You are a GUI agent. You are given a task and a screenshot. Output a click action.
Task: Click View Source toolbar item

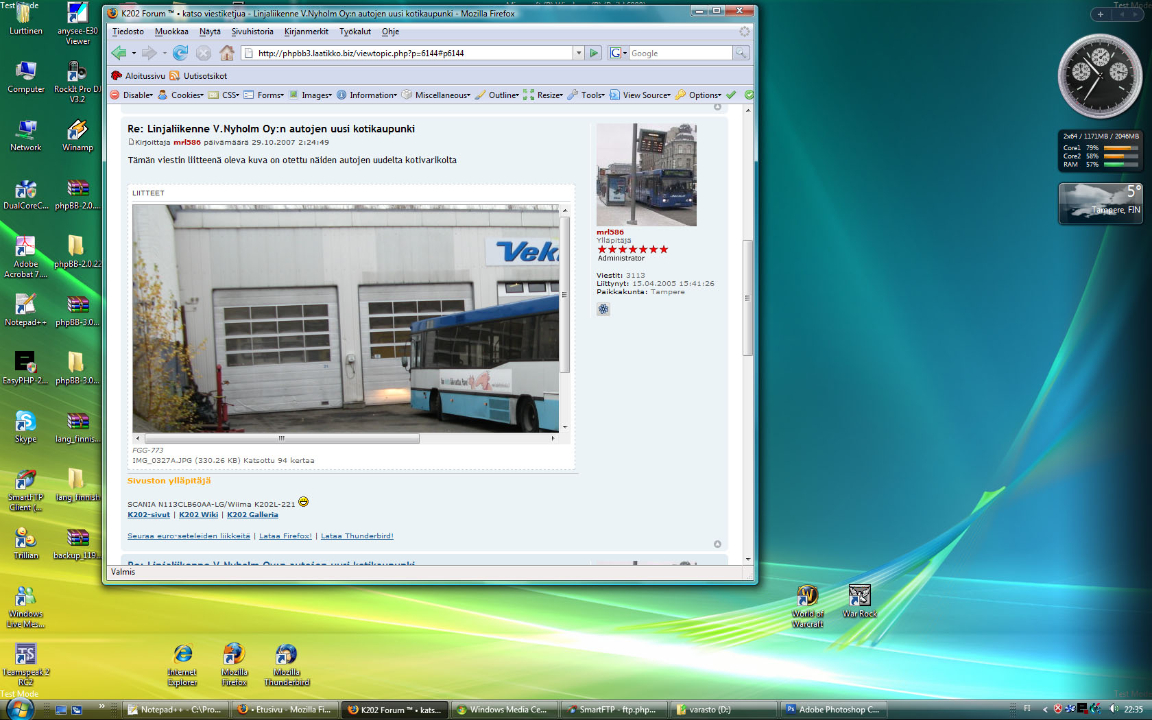[640, 95]
